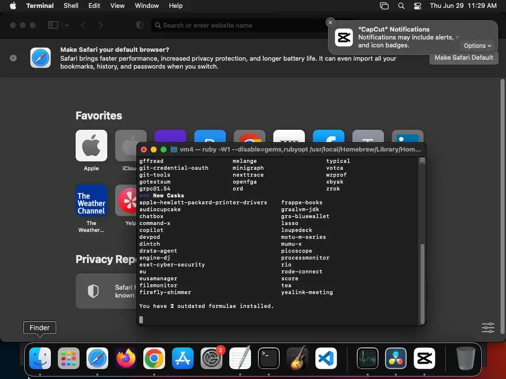Open the View menu
The image size is (506, 379).
[118, 5]
